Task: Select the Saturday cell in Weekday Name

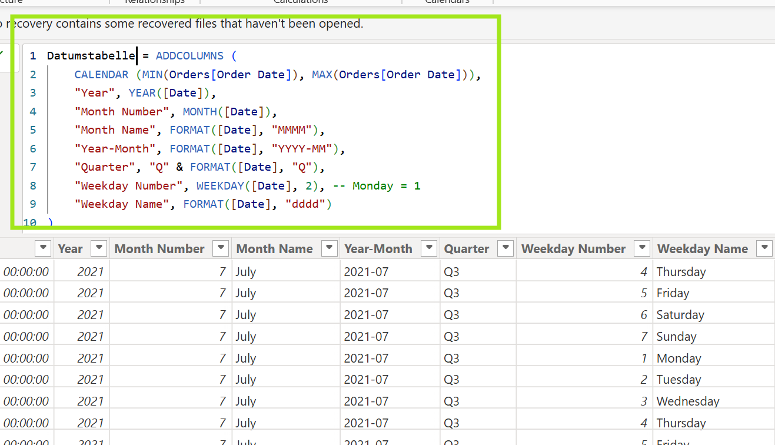Action: pos(680,315)
